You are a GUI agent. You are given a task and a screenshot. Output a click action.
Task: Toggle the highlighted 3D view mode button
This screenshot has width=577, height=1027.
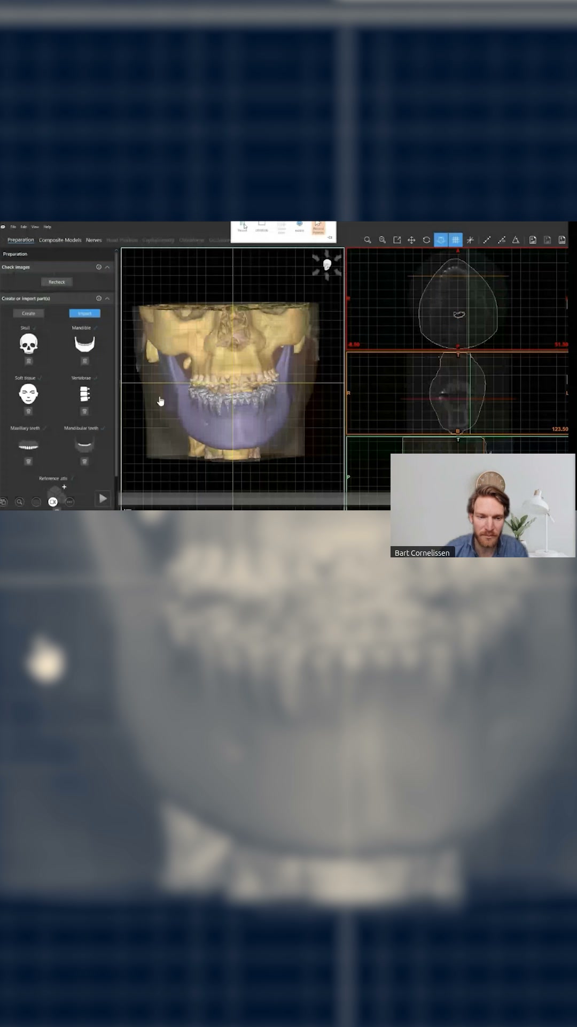[441, 240]
